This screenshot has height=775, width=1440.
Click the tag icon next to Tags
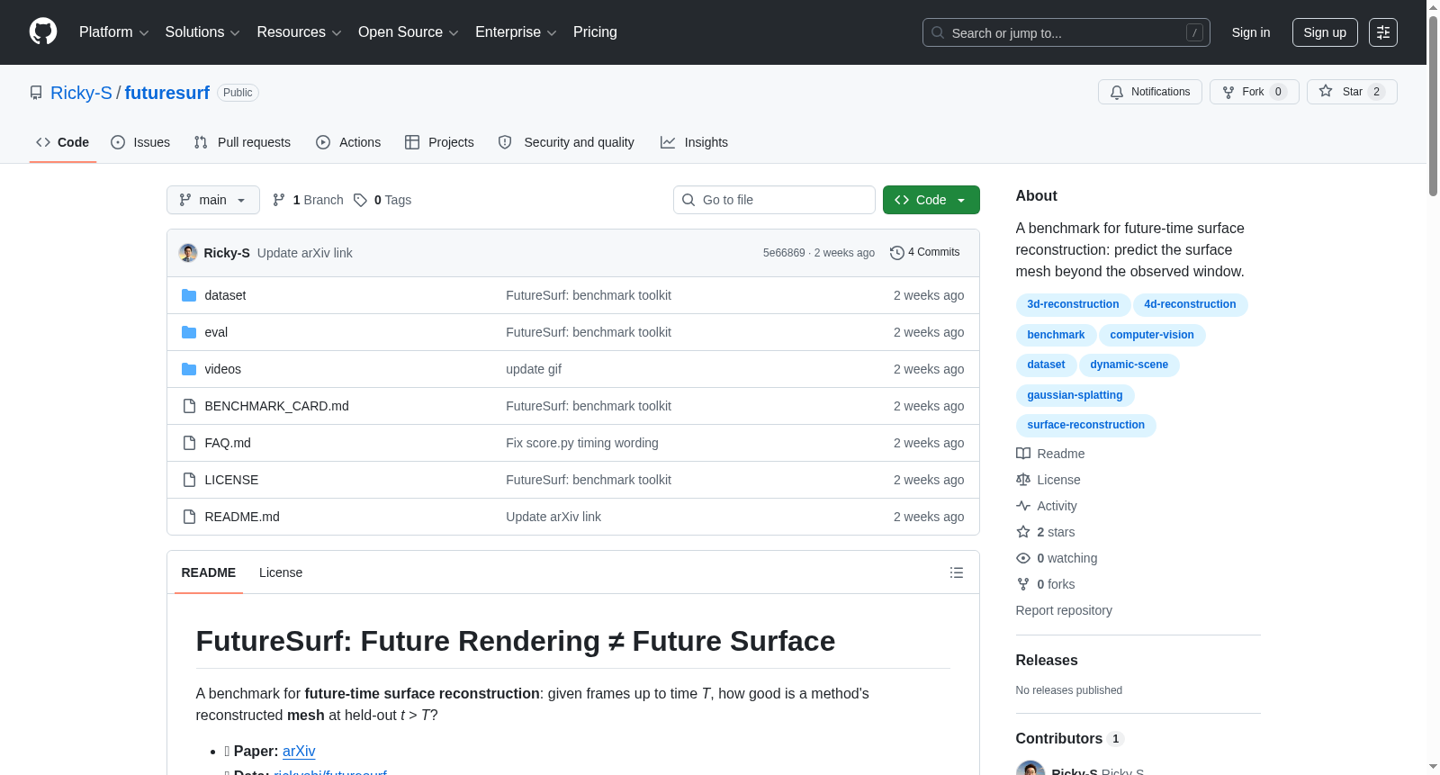tap(360, 200)
